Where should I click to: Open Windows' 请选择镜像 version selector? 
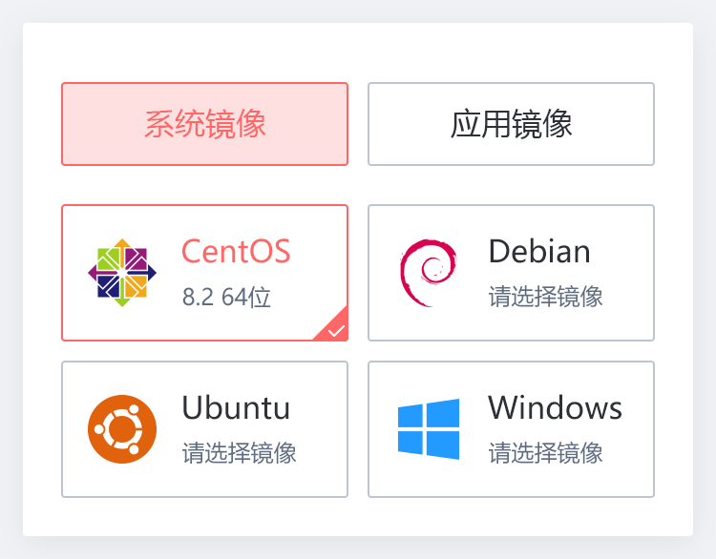coord(546,453)
